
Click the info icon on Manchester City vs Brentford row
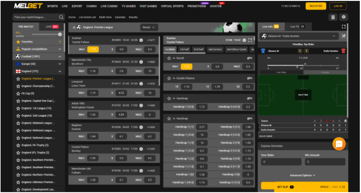(141, 62)
